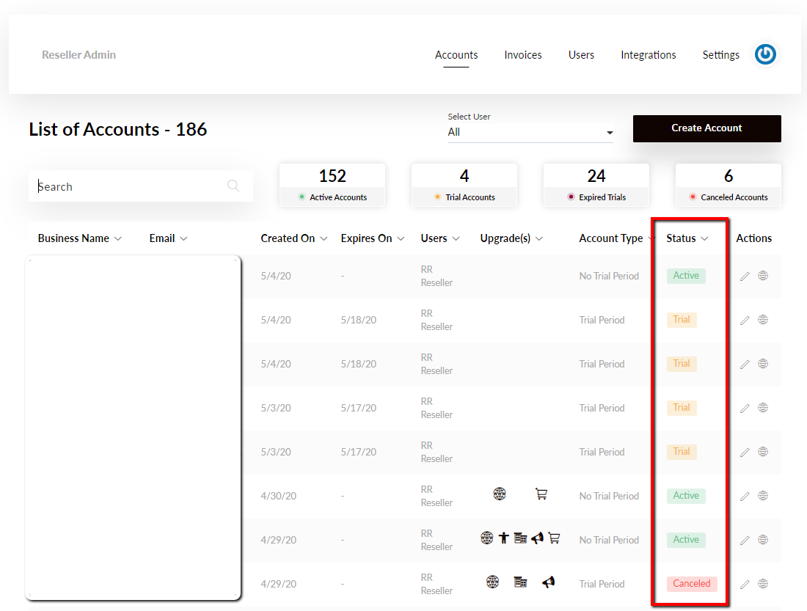This screenshot has height=611, width=807.
Task: Open globe action for 5/4/20 Active account
Action: coord(763,276)
